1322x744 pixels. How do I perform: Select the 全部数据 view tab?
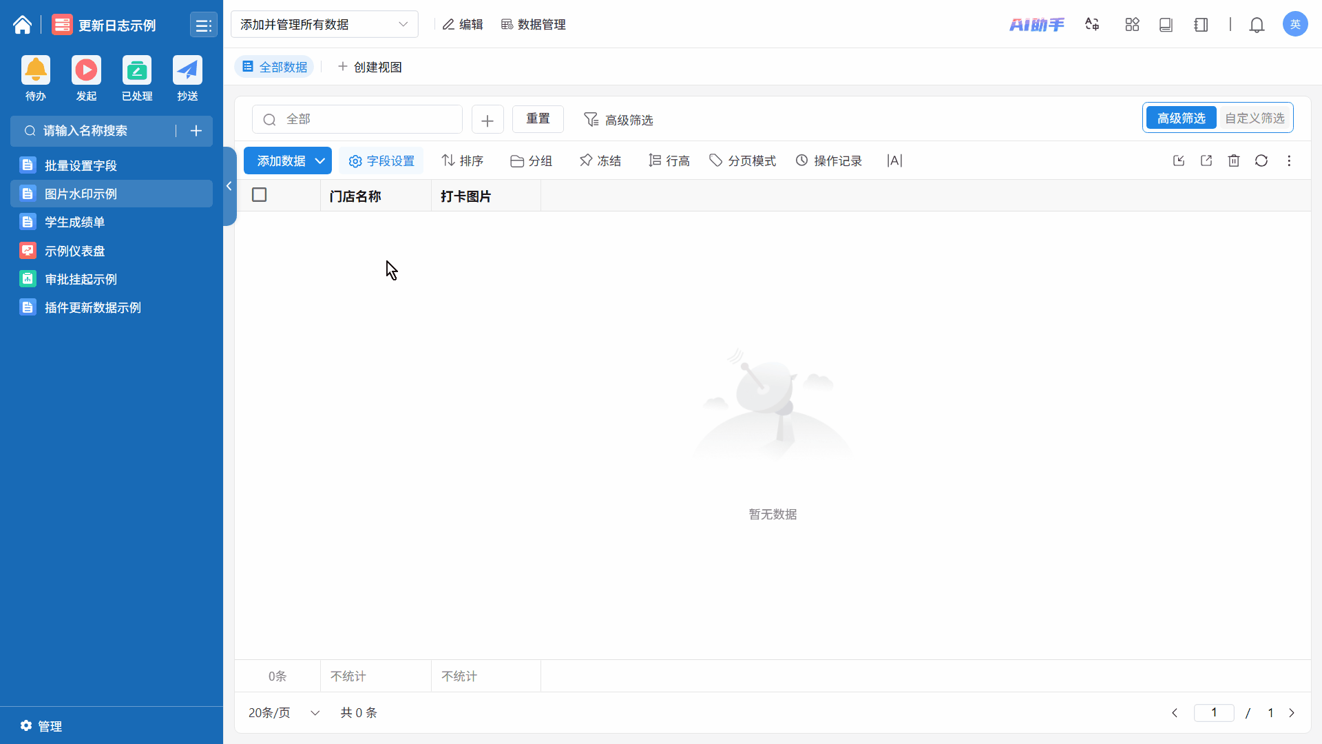tap(275, 67)
